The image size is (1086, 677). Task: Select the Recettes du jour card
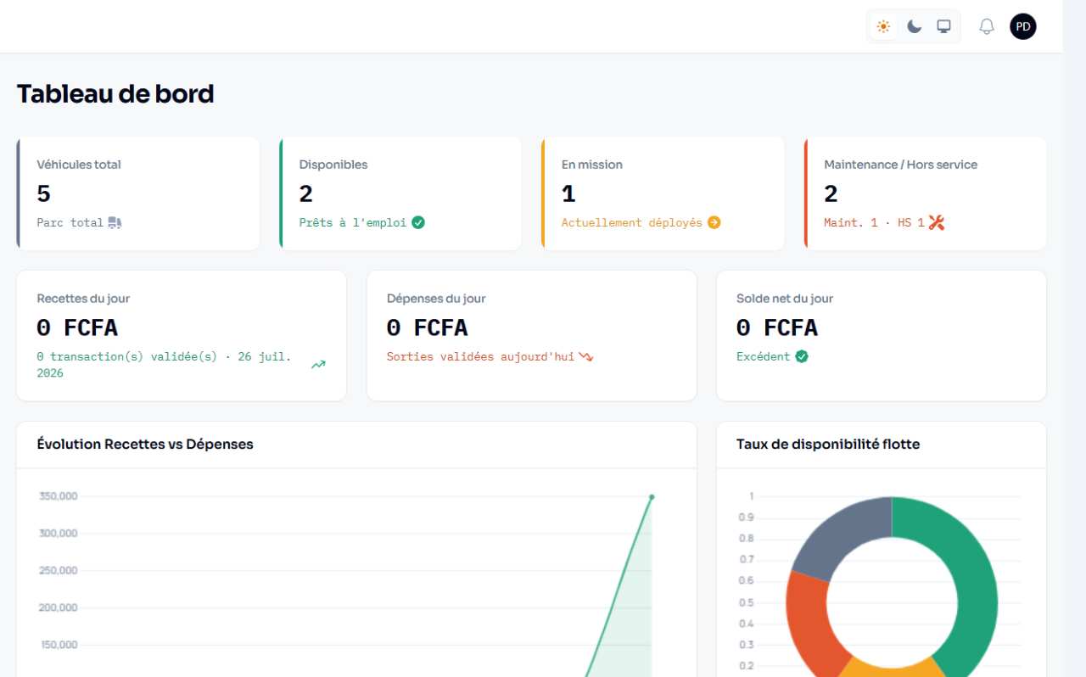182,336
